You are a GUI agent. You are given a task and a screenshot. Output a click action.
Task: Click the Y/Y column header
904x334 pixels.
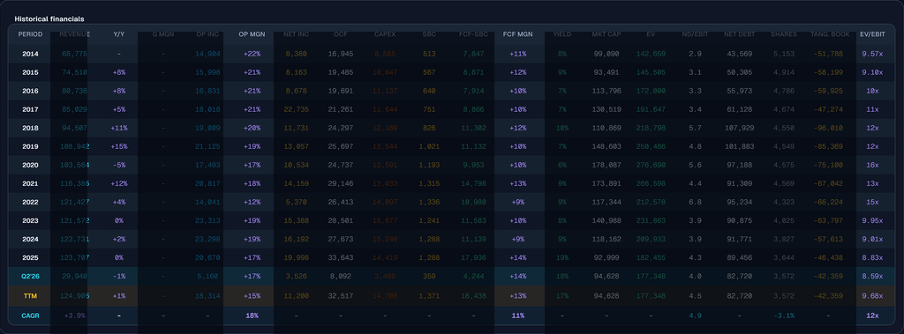tap(119, 34)
